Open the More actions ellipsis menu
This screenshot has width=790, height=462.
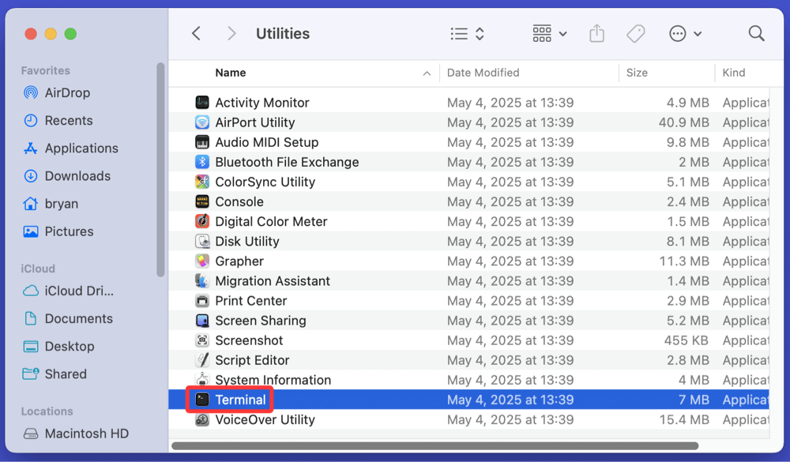[685, 33]
